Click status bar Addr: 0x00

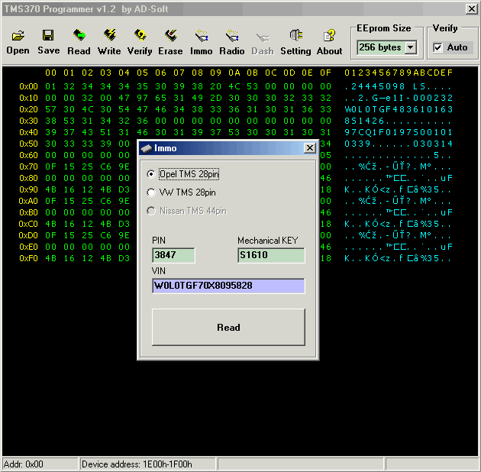pyautogui.click(x=24, y=464)
